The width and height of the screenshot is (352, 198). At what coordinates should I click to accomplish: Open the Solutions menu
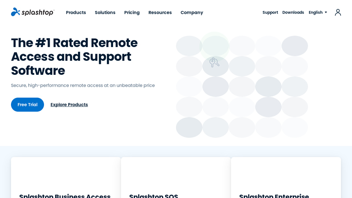pyautogui.click(x=105, y=13)
